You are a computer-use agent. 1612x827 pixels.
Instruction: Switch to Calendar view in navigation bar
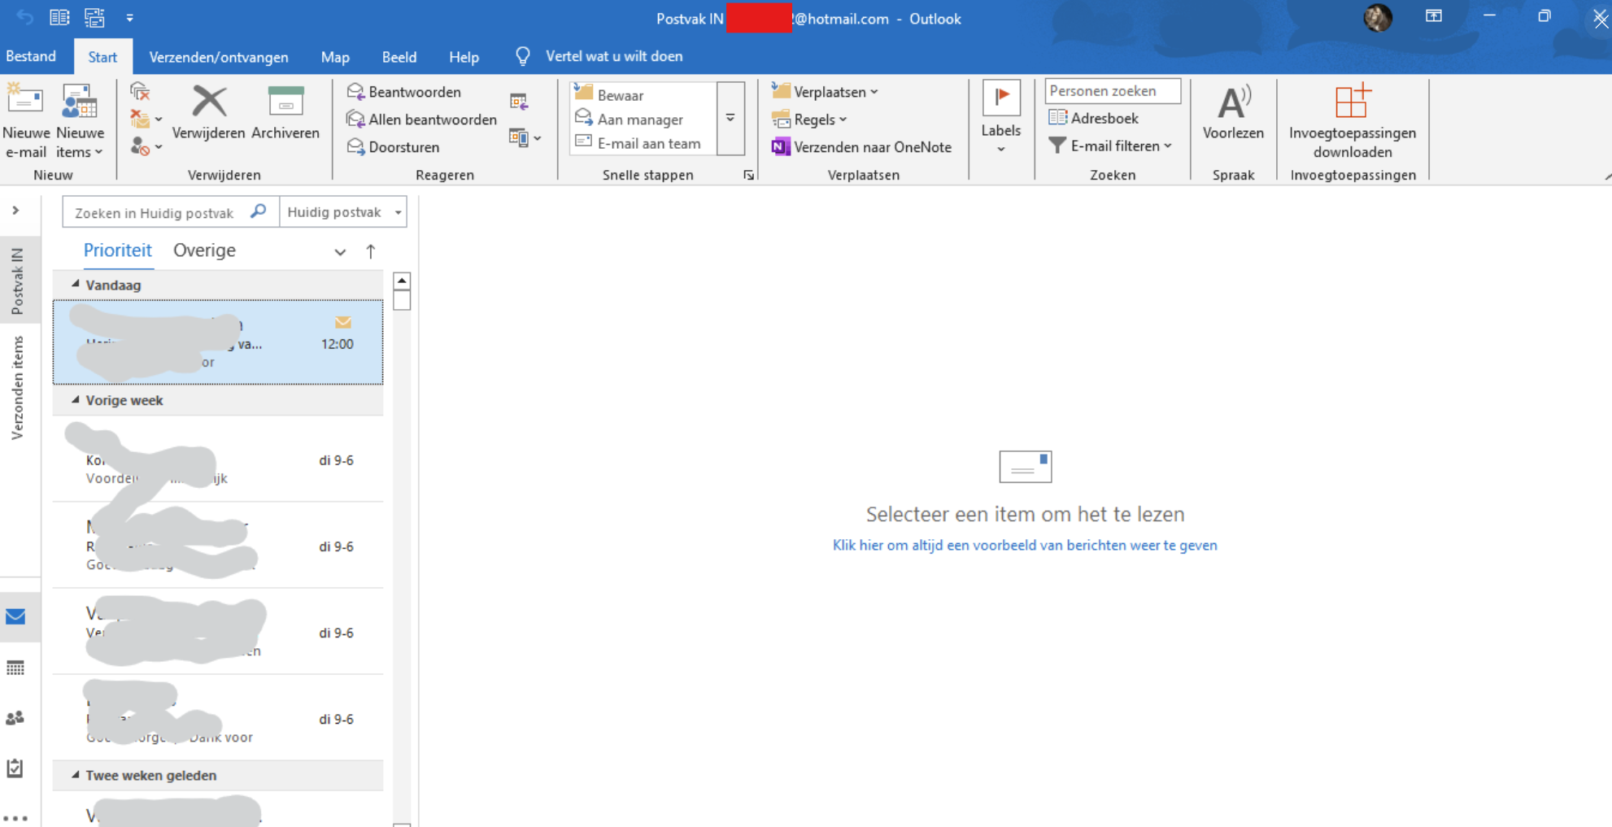(15, 668)
